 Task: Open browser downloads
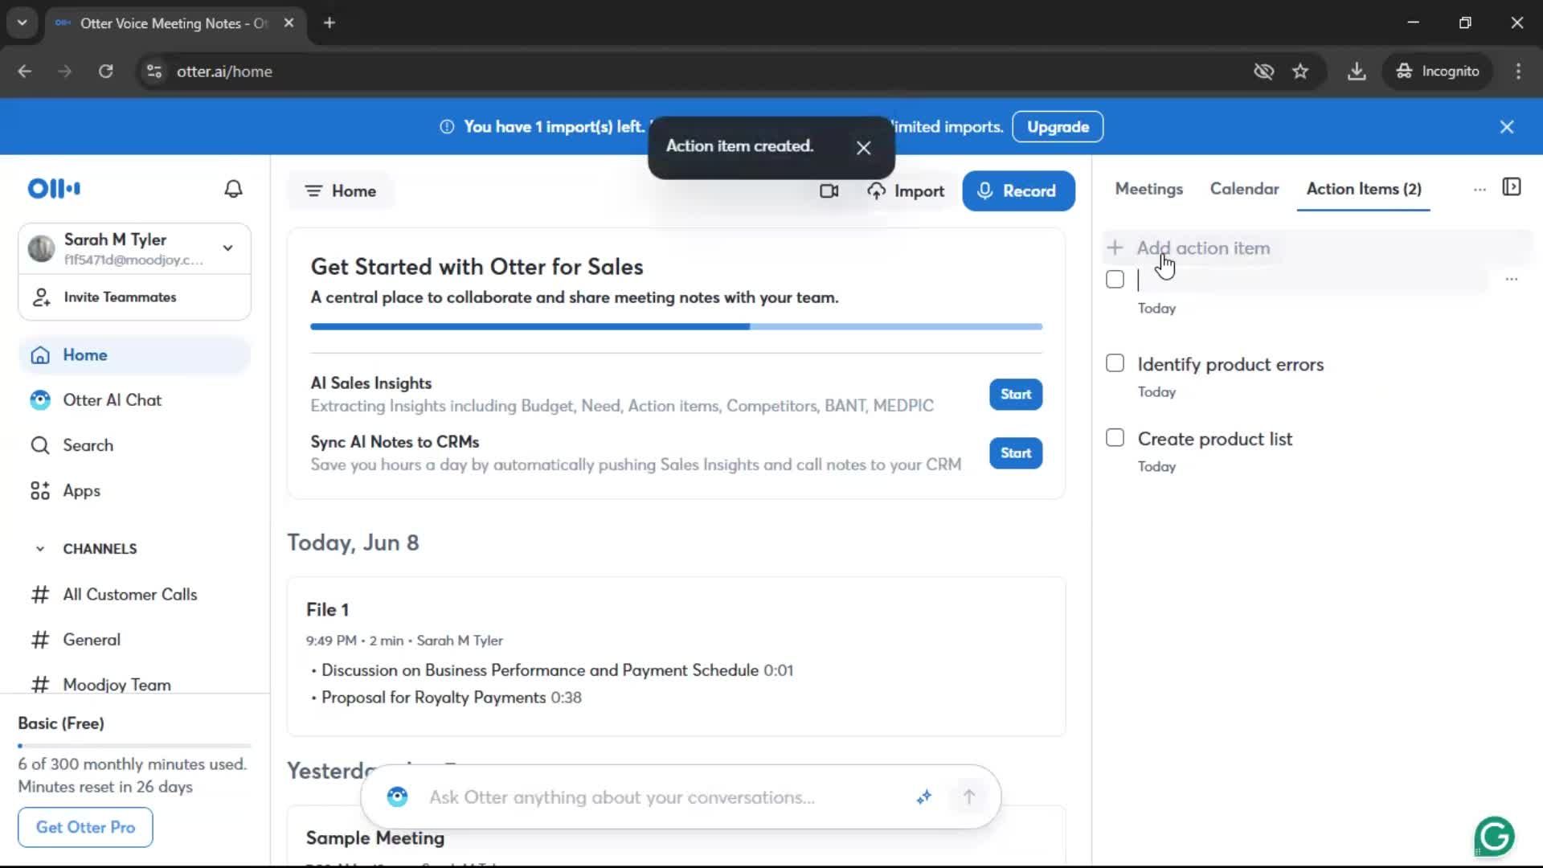[x=1357, y=72]
